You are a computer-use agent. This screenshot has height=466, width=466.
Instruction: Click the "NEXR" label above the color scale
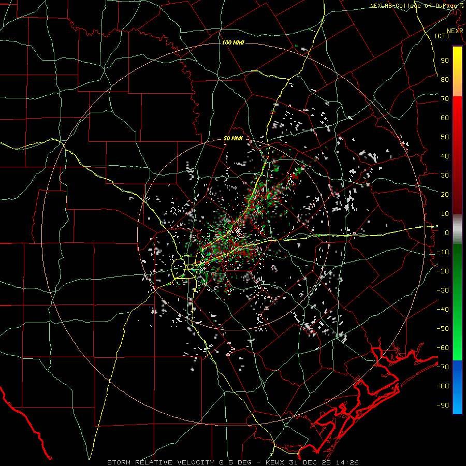click(x=455, y=31)
